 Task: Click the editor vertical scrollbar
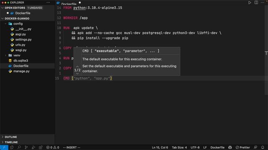tap(266, 50)
